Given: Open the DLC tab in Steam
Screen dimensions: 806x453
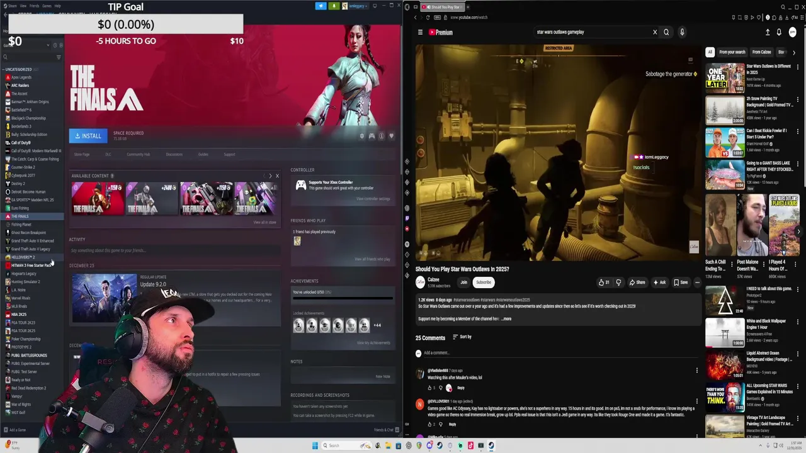Looking at the screenshot, I should tap(108, 154).
